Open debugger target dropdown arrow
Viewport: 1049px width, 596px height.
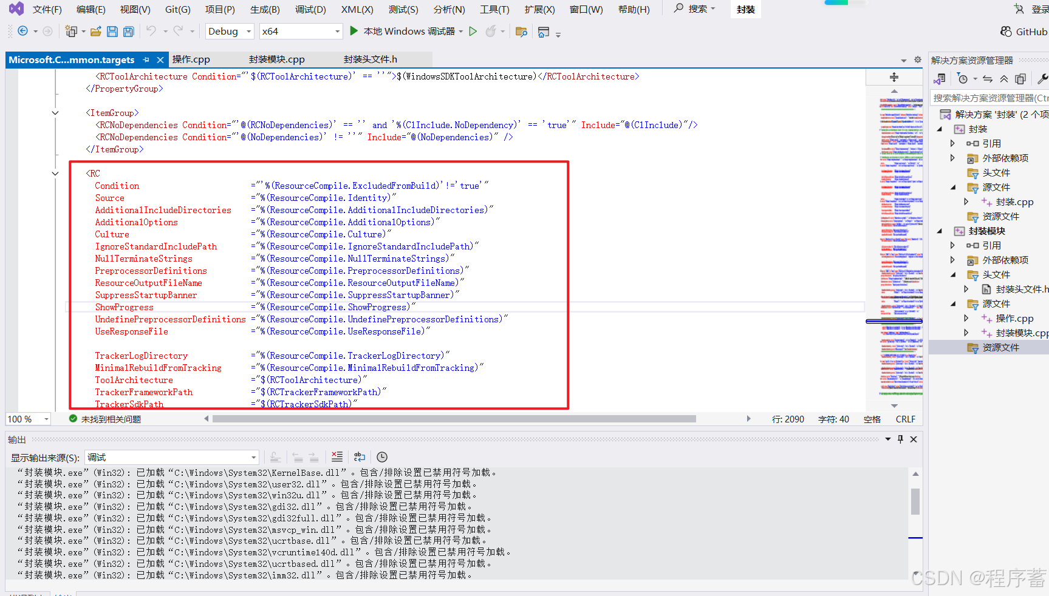pos(461,32)
